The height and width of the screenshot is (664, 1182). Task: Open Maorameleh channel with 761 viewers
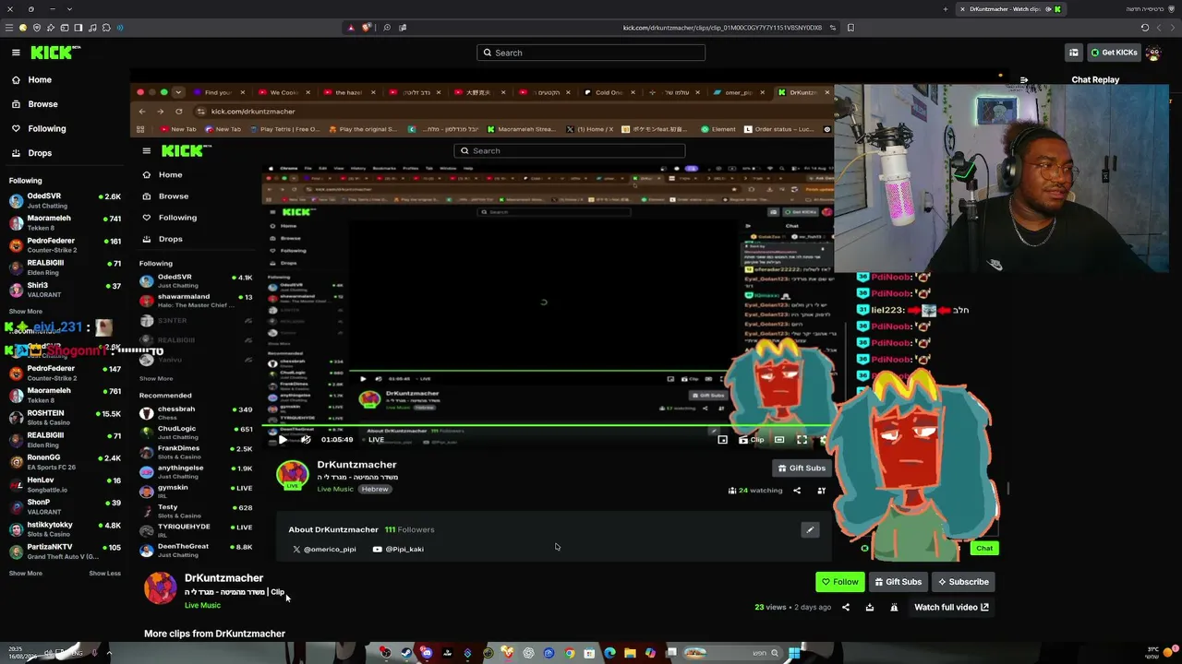point(65,395)
